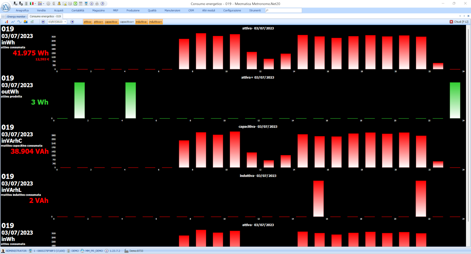471x254 pixels.
Task: Click the green Excel export icon
Action: (x=75, y=3)
